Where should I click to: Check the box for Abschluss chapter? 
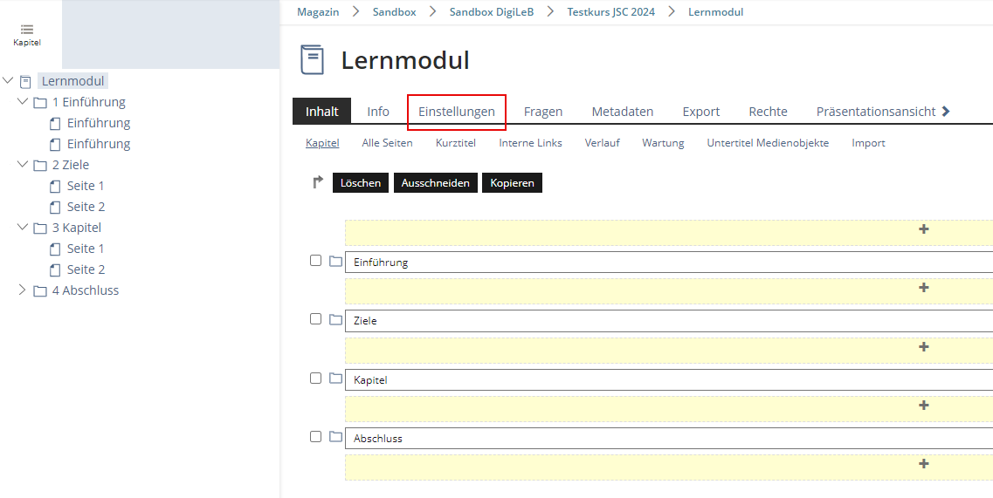click(x=316, y=437)
